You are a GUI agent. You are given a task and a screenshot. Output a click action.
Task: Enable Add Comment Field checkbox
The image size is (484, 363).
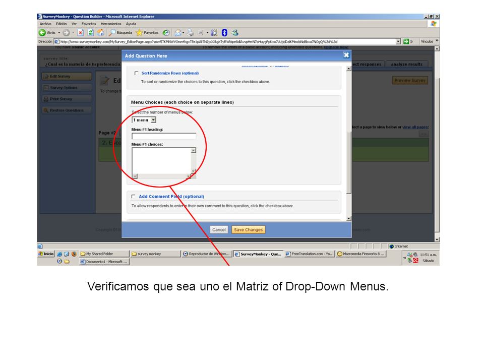133,196
